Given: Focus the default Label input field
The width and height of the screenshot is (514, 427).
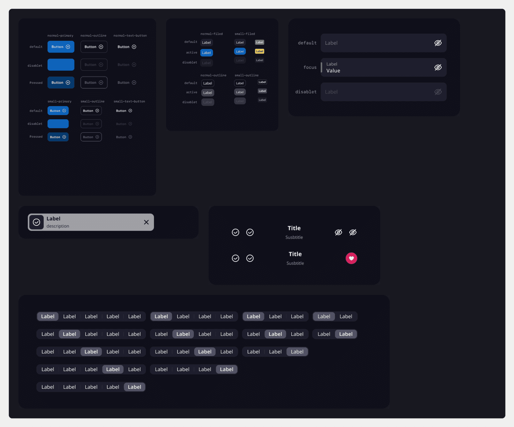Looking at the screenshot, I should point(384,43).
